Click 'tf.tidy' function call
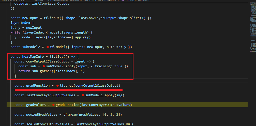Image resolution: width=256 pixels, height=126 pixels. coord(56,57)
